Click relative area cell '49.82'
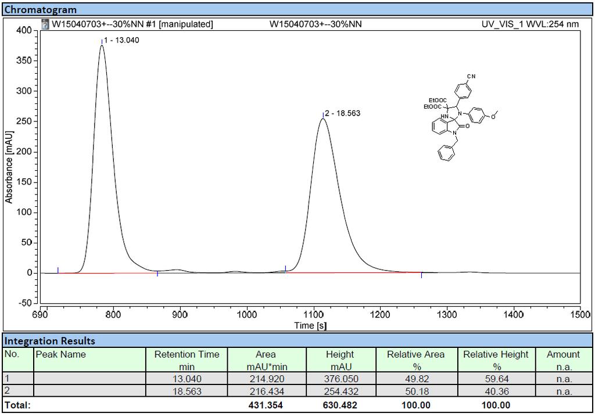 [417, 379]
